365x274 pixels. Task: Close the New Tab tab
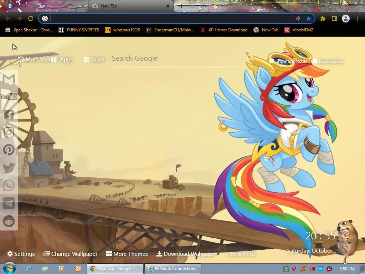click(168, 6)
